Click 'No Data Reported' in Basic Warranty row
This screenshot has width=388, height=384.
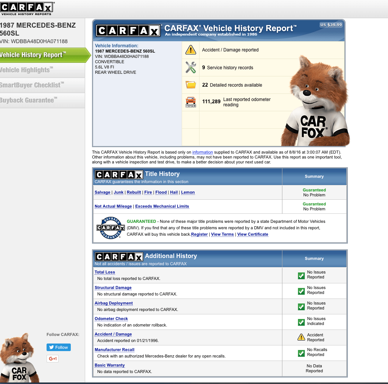314,368
